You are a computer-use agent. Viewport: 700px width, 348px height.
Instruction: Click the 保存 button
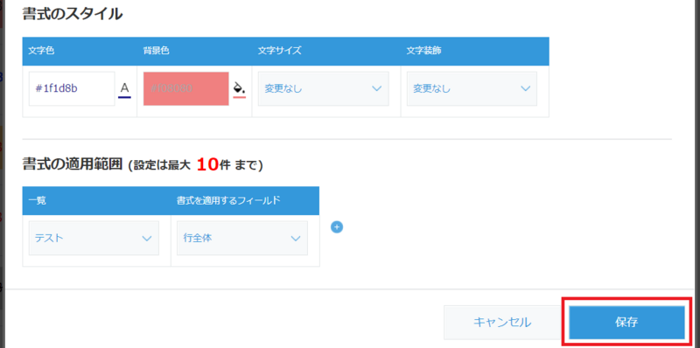coord(626,322)
